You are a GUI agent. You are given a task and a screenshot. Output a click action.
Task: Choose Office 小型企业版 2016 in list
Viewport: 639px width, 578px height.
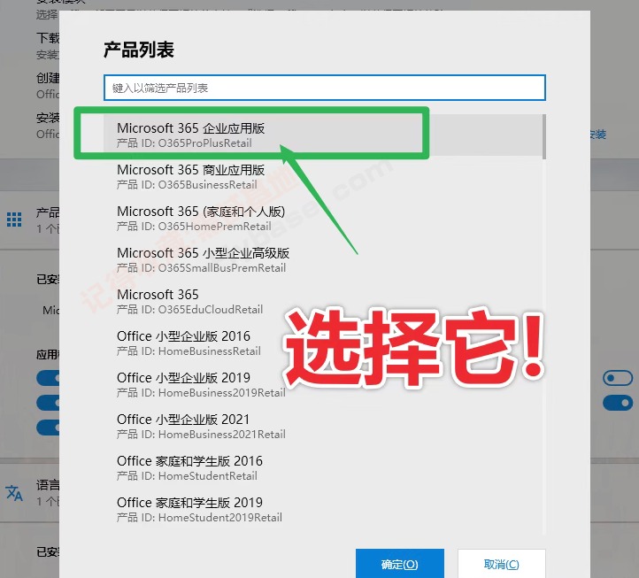point(323,343)
